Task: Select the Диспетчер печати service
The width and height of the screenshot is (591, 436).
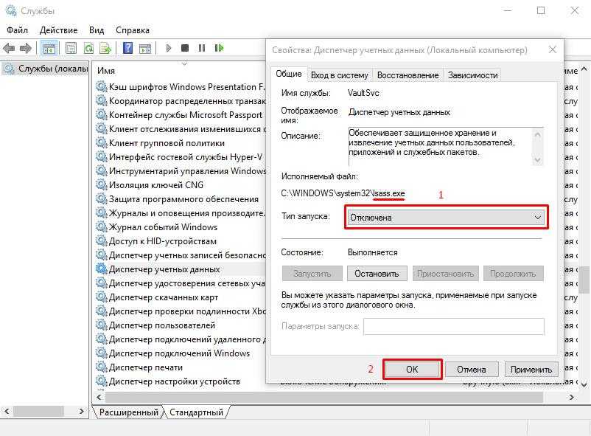Action: pos(145,367)
